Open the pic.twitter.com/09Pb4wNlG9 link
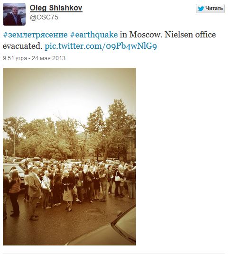This screenshot has height=254, width=230. pos(101,46)
